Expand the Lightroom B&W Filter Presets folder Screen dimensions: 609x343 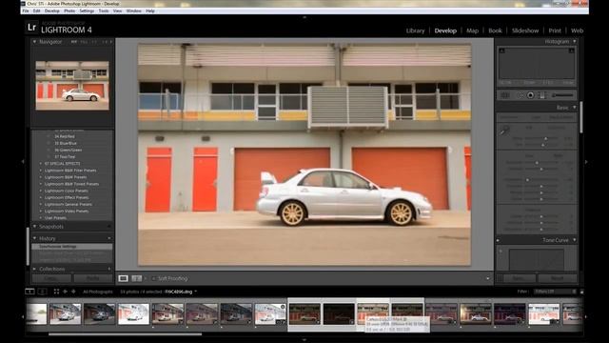(x=41, y=171)
